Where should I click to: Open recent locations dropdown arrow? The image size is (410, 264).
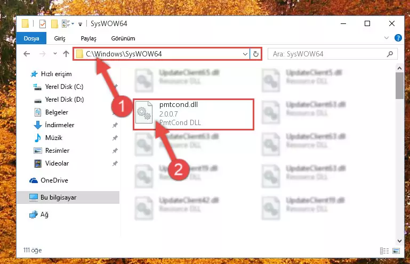tap(55, 54)
